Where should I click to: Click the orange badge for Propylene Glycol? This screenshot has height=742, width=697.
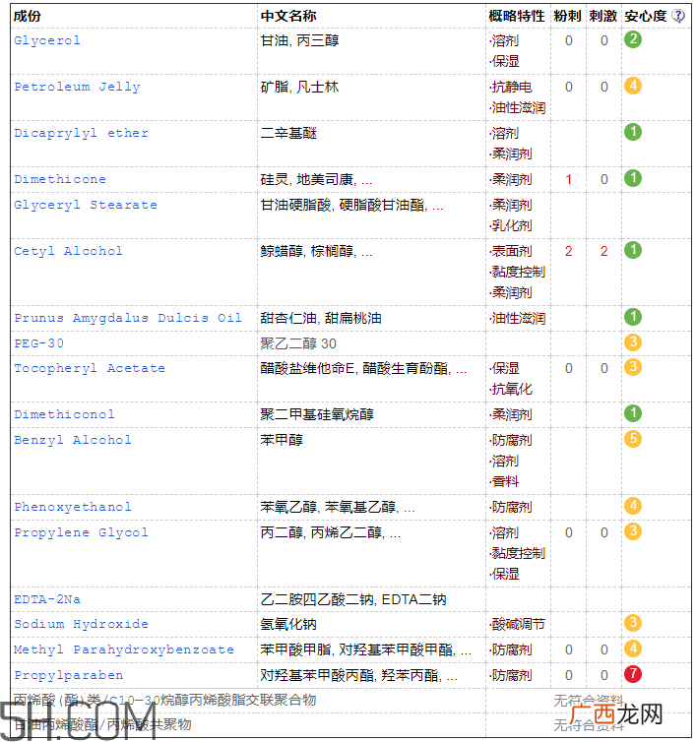633,531
